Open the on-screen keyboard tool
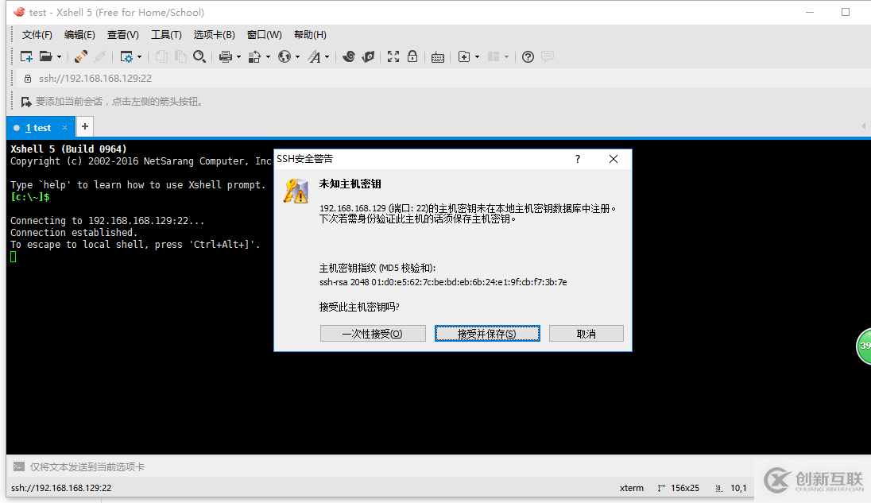This screenshot has height=503, width=871. pos(438,56)
